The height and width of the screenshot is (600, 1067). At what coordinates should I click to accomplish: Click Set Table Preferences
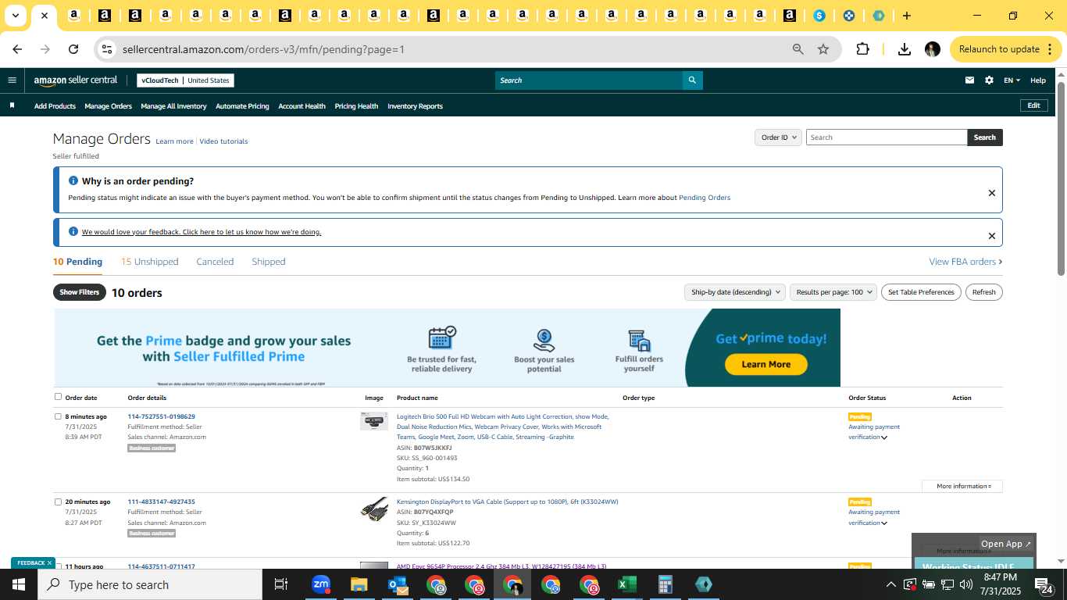[921, 292]
